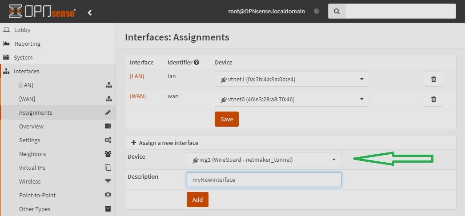Click the search magnifier icon

click(337, 12)
